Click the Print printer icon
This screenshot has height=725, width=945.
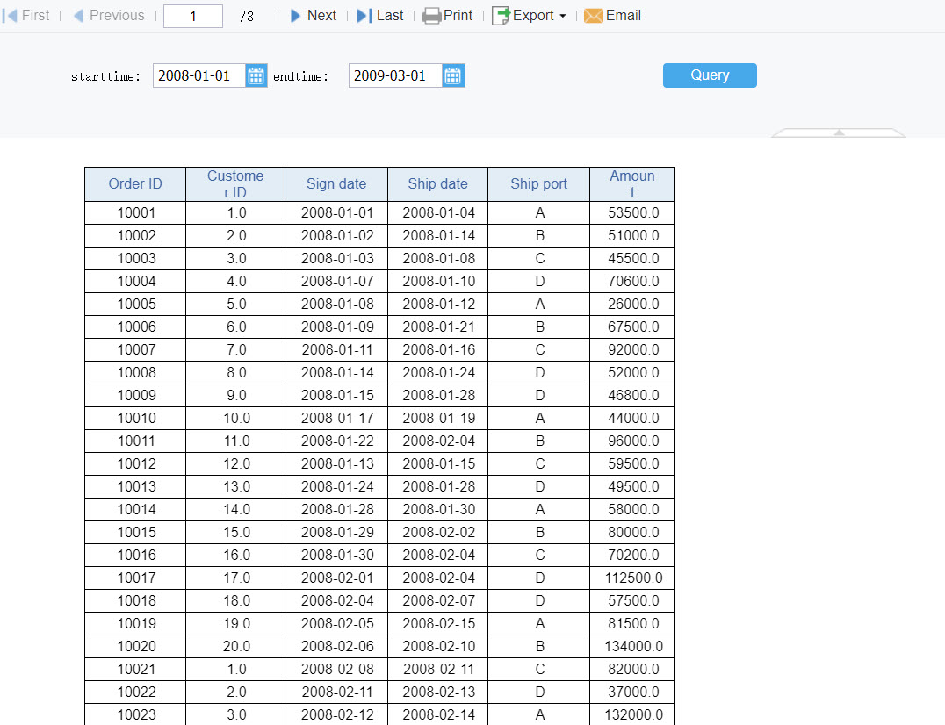431,16
